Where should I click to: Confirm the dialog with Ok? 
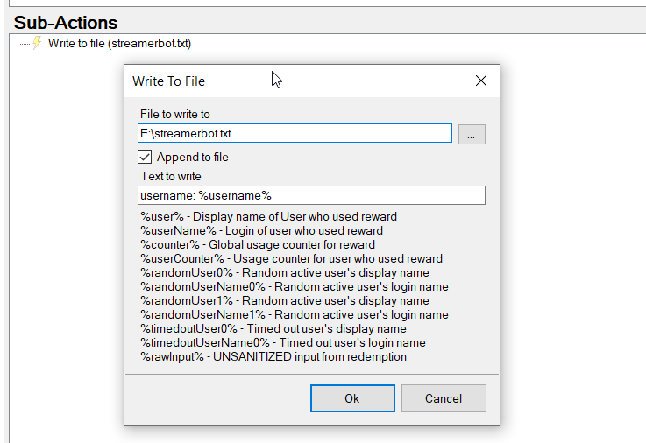(351, 398)
